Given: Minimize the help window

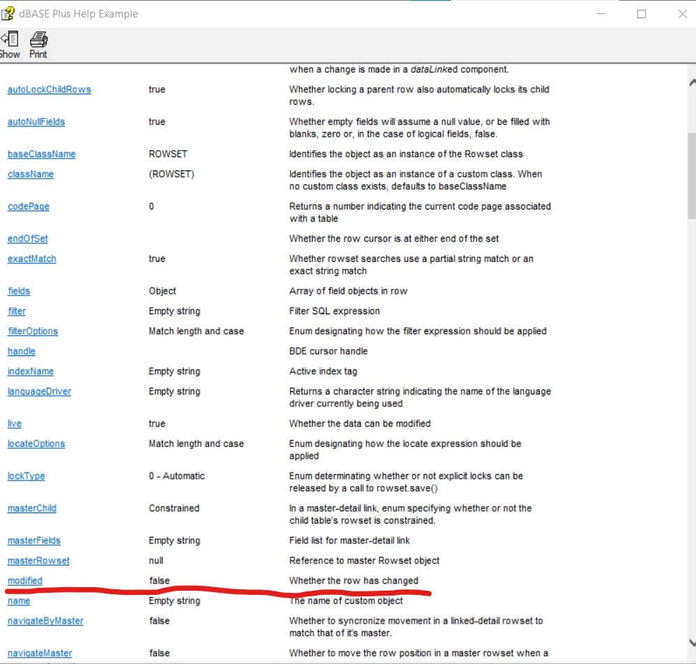Looking at the screenshot, I should click(600, 14).
